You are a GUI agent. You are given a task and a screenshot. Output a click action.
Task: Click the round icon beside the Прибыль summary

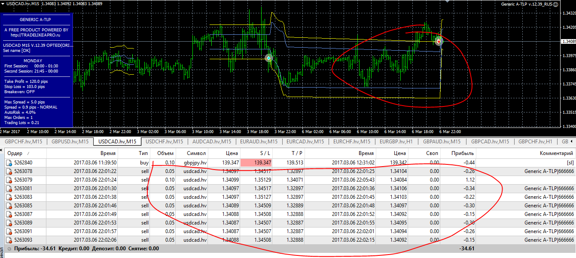pyautogui.click(x=9, y=249)
